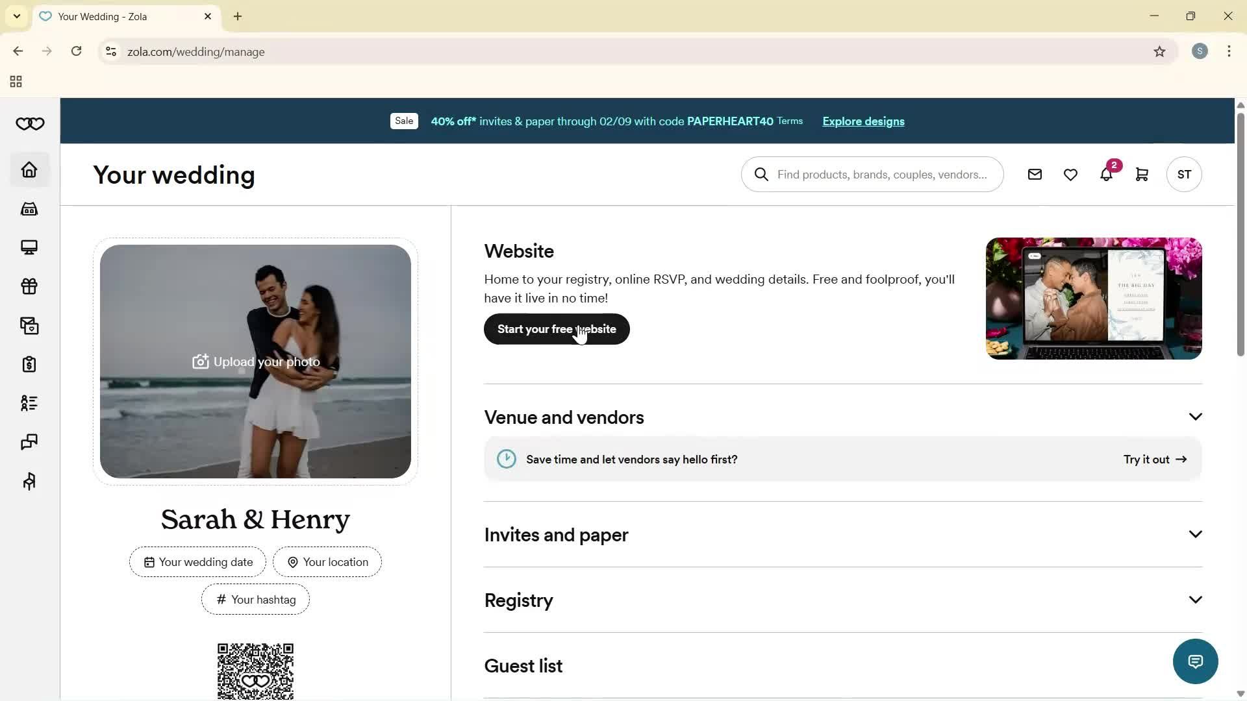Open the Zola home dashboard icon
The image size is (1247, 701).
coord(29,169)
